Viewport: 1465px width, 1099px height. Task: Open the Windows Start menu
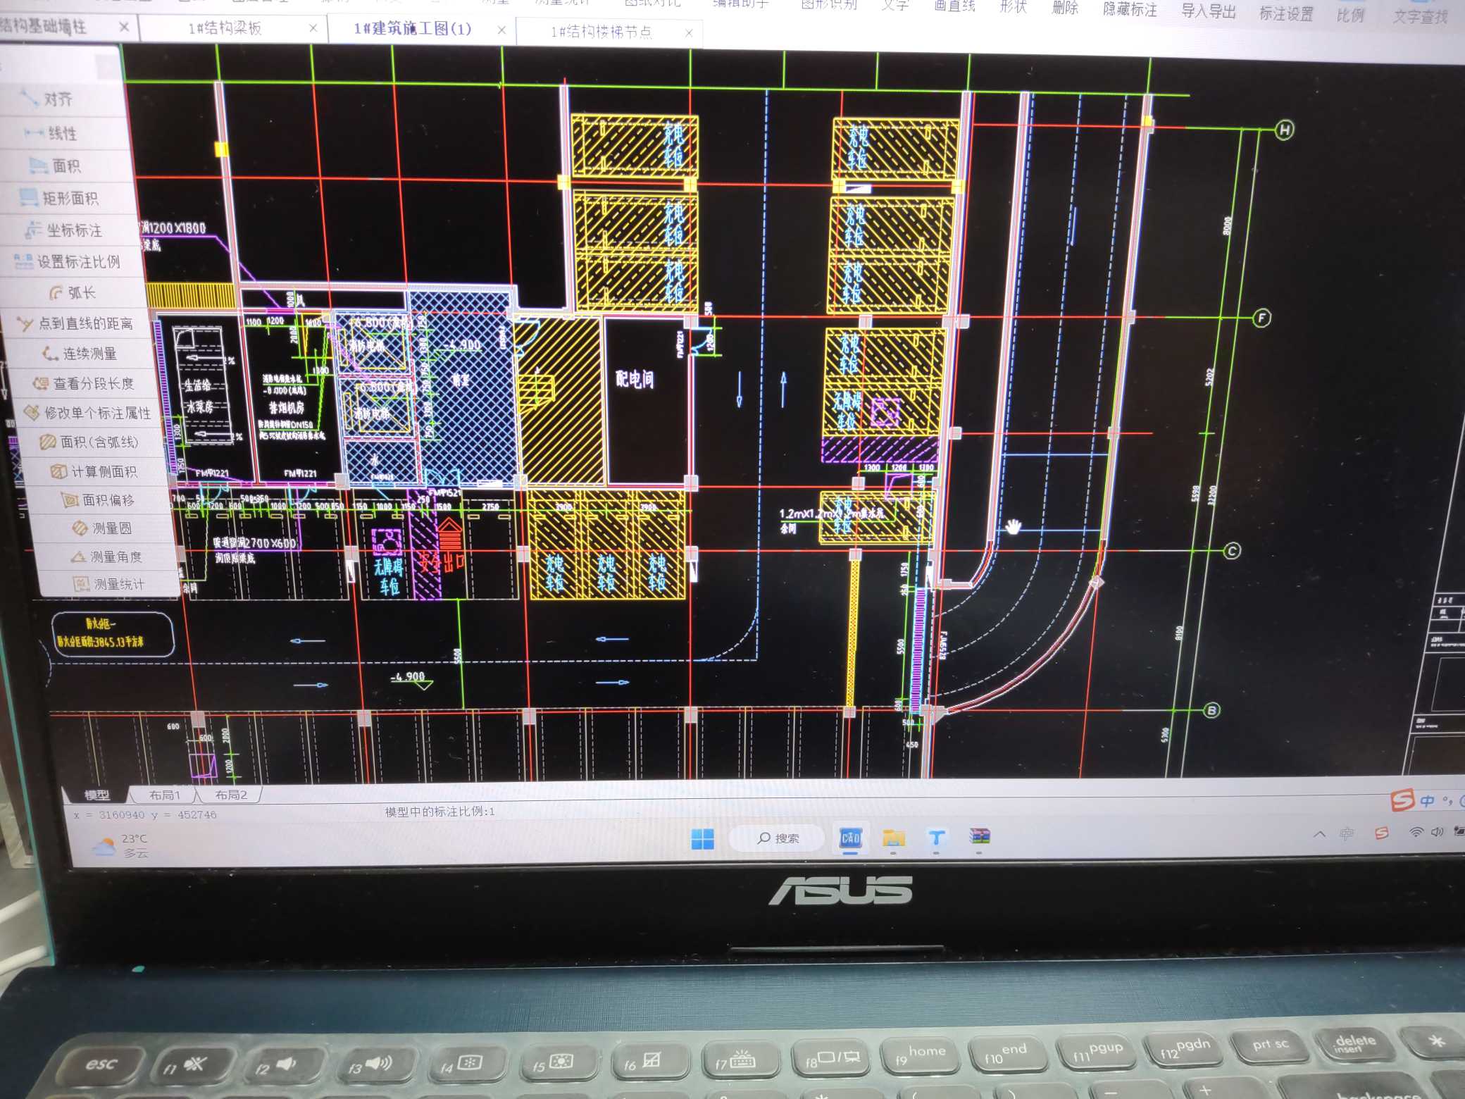click(702, 839)
